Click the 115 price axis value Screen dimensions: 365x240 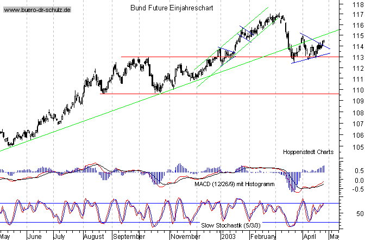pyautogui.click(x=358, y=36)
